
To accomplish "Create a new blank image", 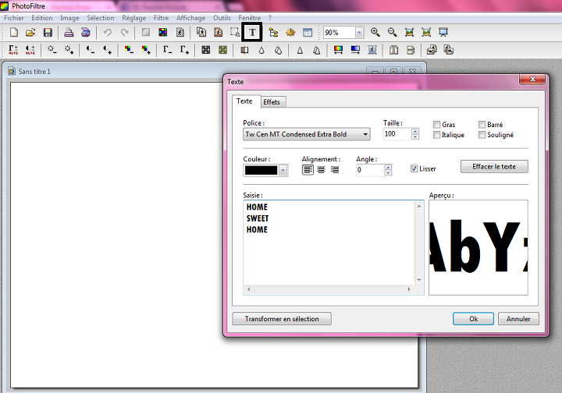I will [x=13, y=33].
